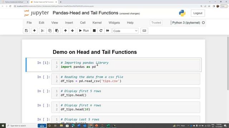Viewport: 229px width, 128px height.
Task: Click the Python logo in the header
Action: (x=182, y=13)
